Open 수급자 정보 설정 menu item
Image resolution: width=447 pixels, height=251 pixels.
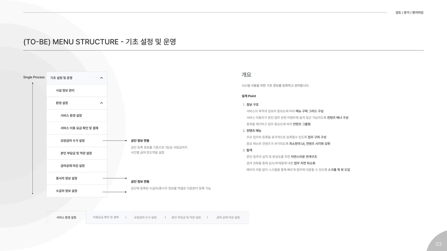point(77,191)
